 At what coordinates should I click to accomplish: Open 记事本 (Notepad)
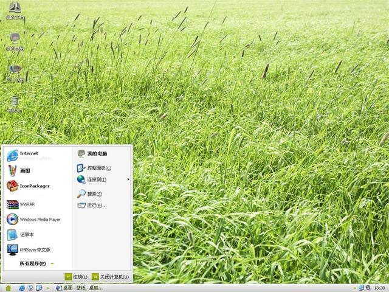coord(27,234)
